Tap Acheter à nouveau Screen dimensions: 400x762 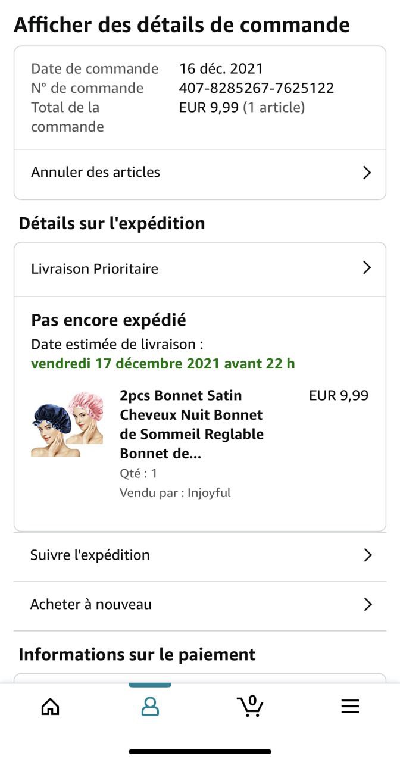tap(90, 605)
